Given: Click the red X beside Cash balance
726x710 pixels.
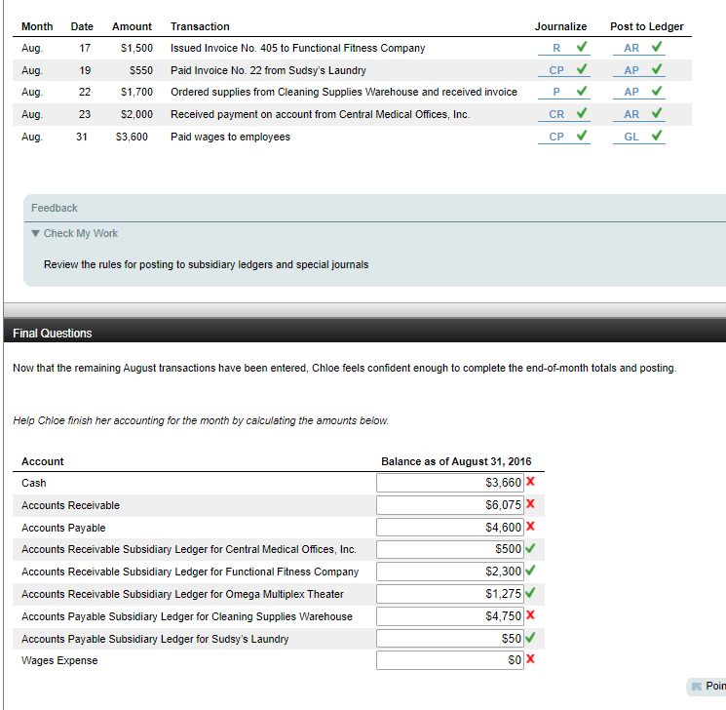Looking at the screenshot, I should tap(530, 482).
